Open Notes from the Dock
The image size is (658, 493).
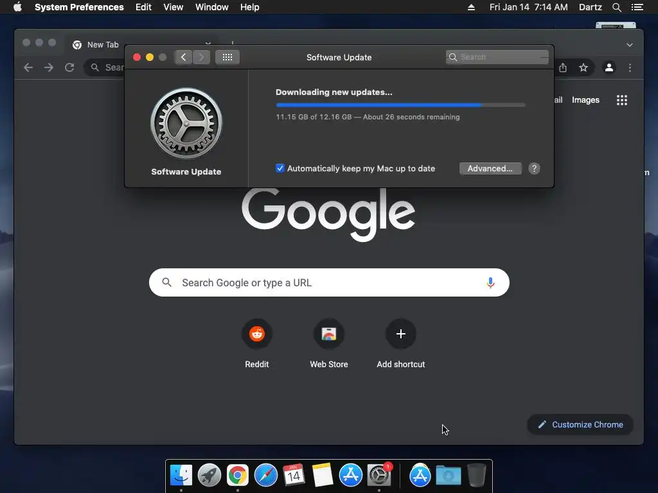323,475
